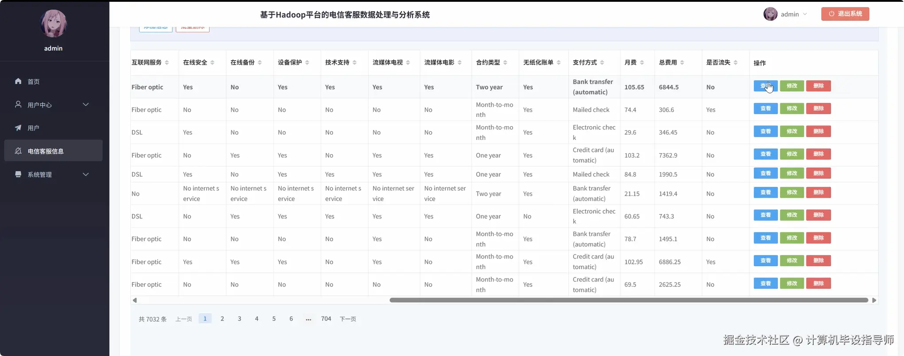Open 系统管理 menu item
904x356 pixels.
[53, 174]
